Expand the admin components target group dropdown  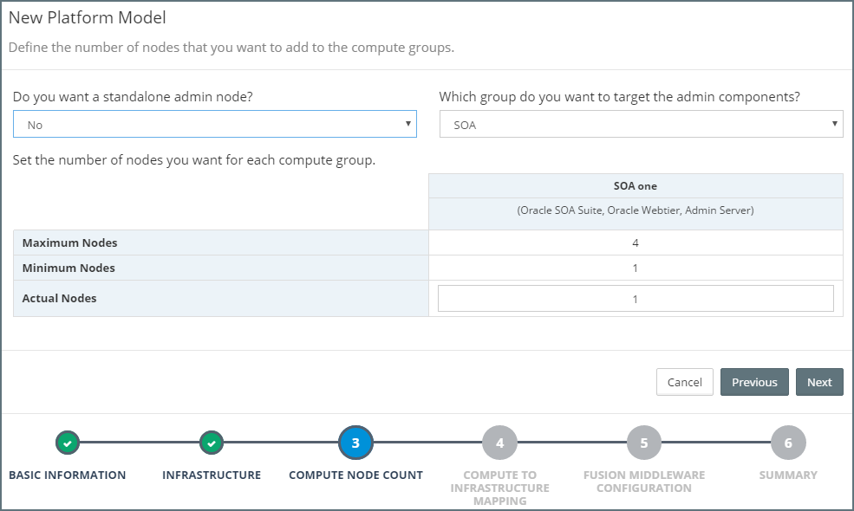click(641, 125)
